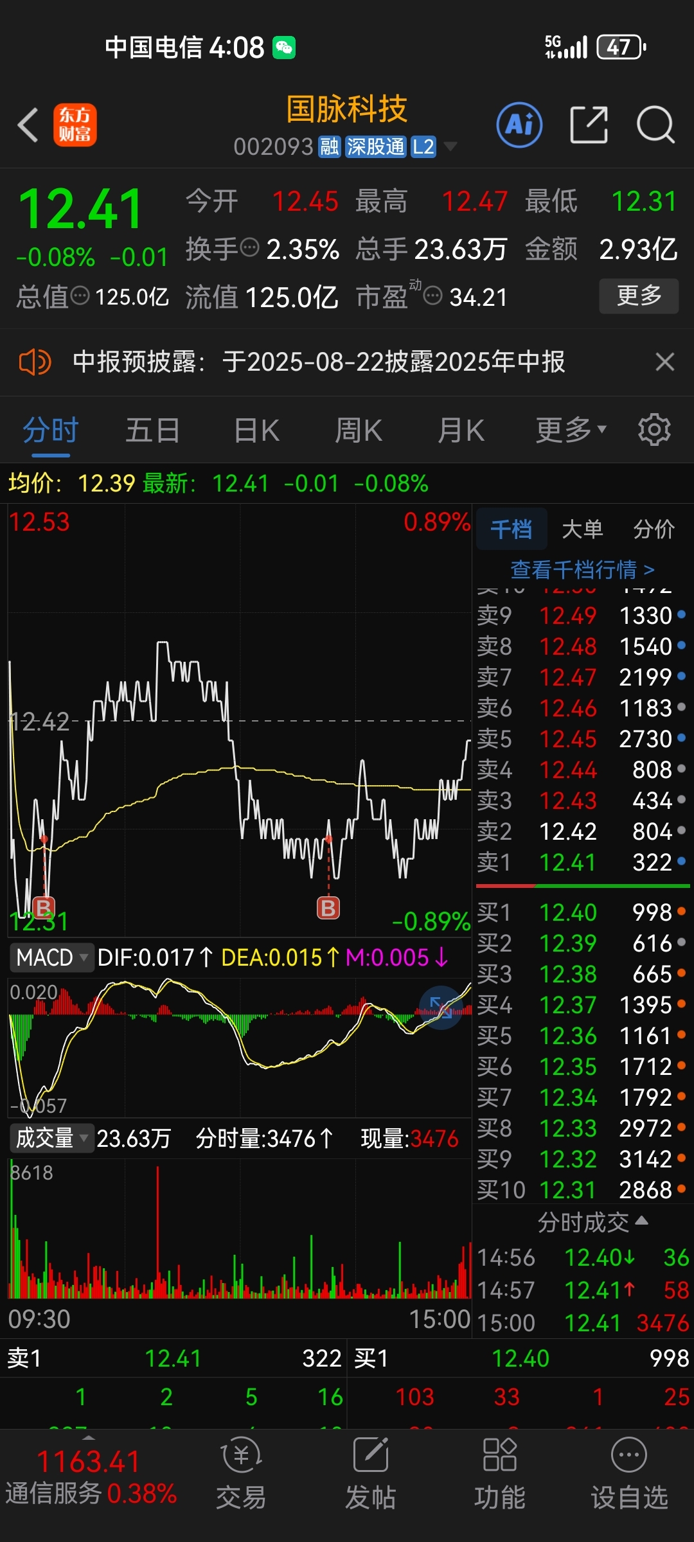694x1542 pixels.
Task: Expand the 通信服务 sector index panel
Action: click(x=90, y=1475)
